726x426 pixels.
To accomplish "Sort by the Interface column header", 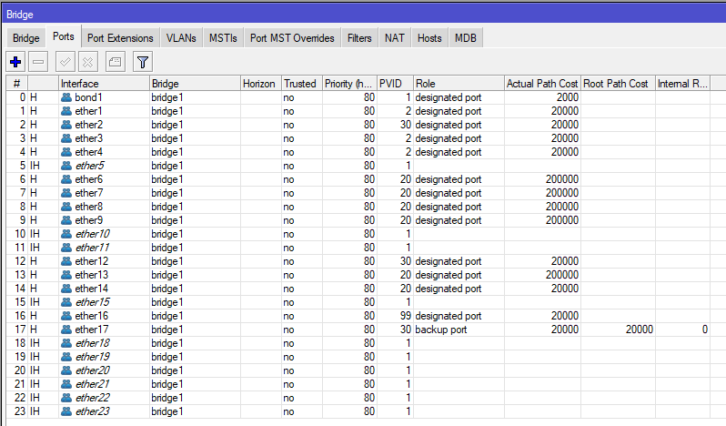I will tap(105, 84).
